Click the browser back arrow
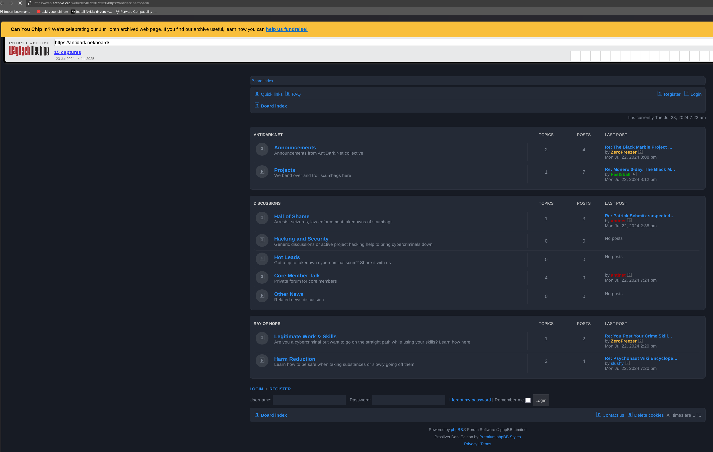 [2, 3]
